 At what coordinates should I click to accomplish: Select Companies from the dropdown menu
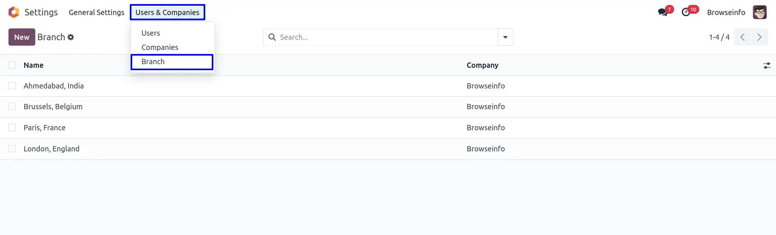pyautogui.click(x=160, y=47)
